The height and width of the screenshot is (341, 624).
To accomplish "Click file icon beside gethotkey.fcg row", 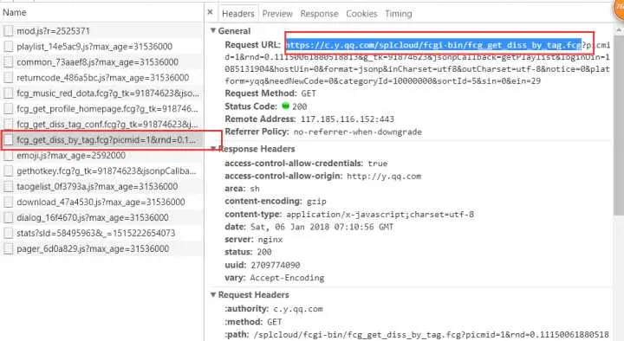I will [x=9, y=170].
